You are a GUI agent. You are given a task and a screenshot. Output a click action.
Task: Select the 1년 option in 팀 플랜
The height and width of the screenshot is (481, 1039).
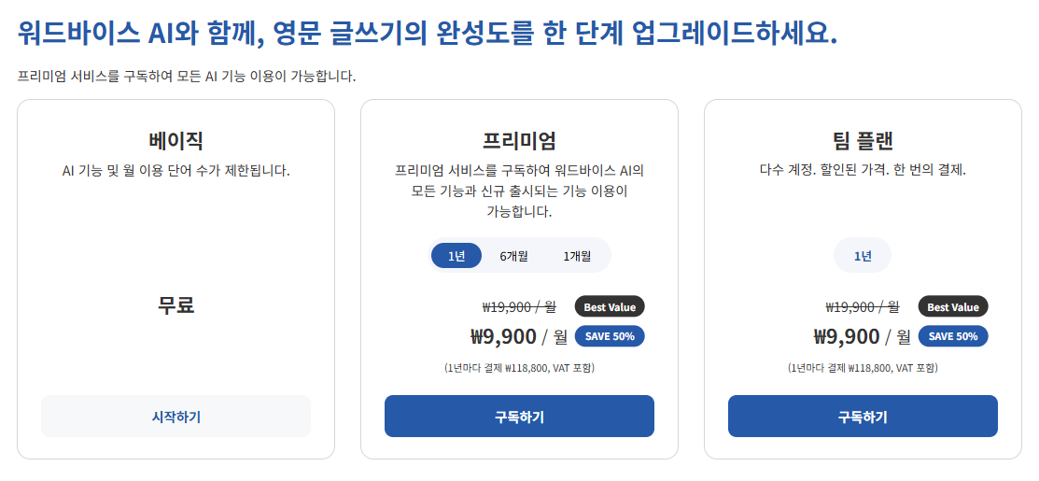pos(863,256)
